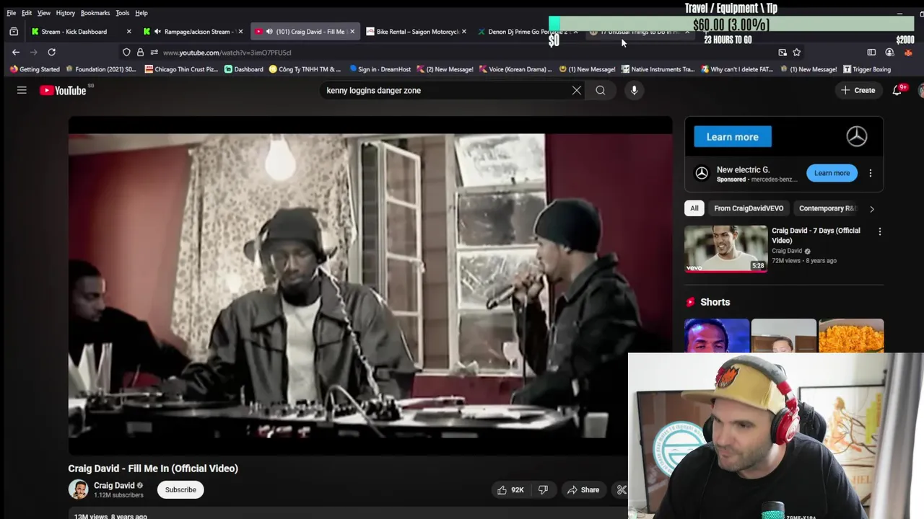Open the Dashboard bookmark
This screenshot has width=924, height=519.
[243, 69]
